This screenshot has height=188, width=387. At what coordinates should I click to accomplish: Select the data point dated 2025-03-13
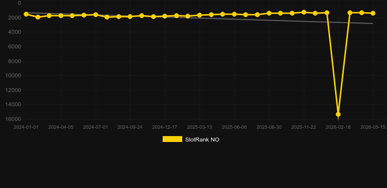click(199, 15)
